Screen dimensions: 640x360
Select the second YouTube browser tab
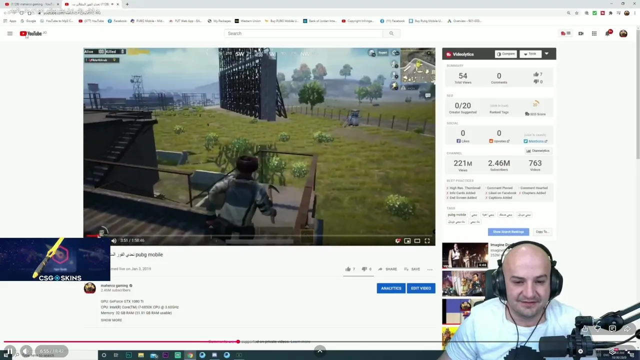coord(92,4)
